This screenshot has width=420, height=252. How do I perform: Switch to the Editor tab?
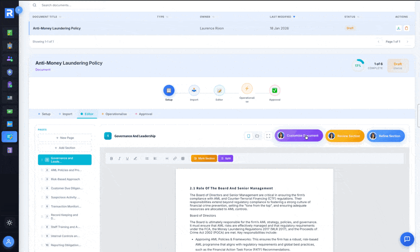pos(87,114)
